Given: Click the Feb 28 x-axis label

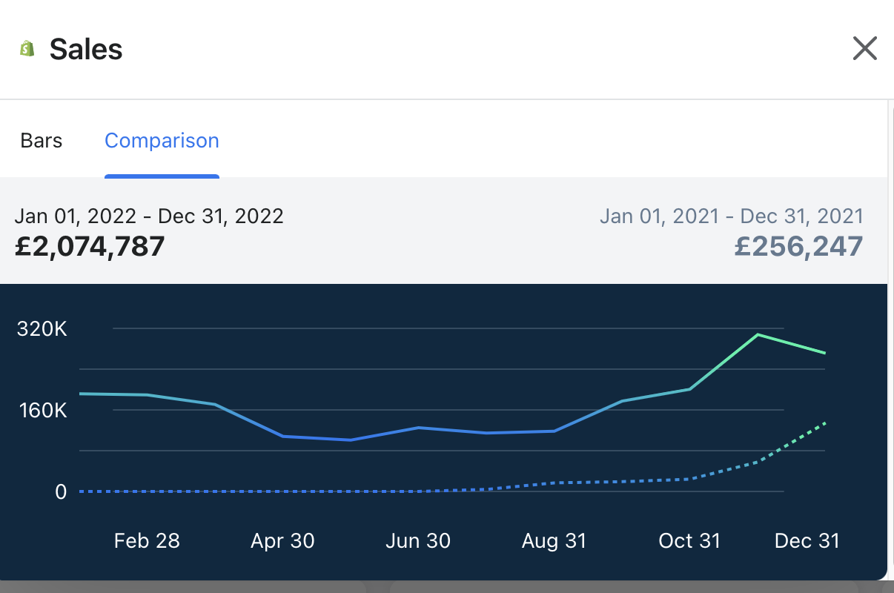Looking at the screenshot, I should point(147,541).
